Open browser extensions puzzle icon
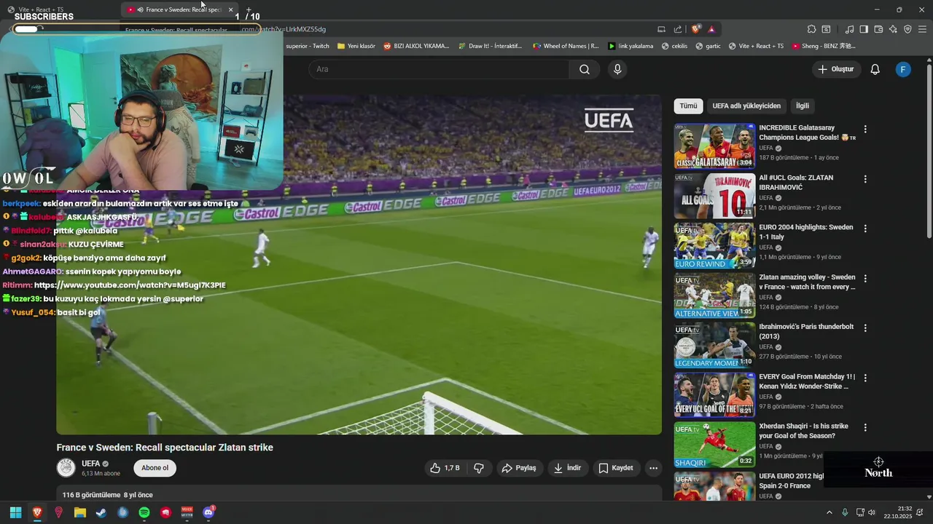 (811, 29)
